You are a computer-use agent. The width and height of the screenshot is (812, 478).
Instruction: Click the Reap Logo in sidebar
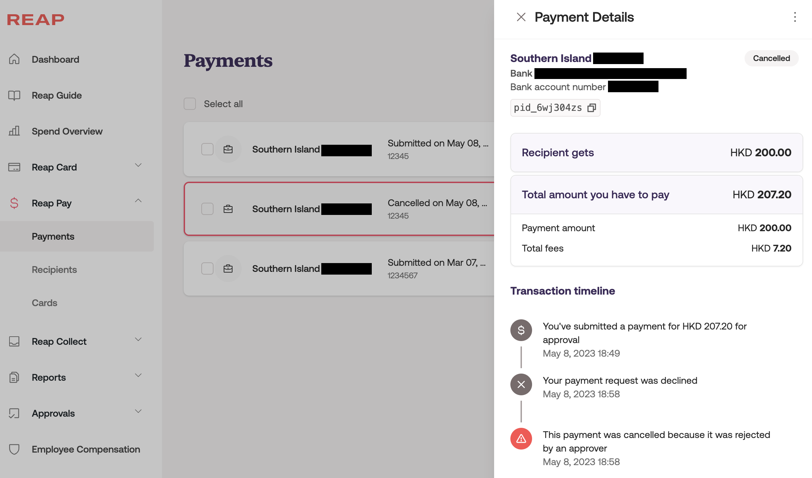(36, 20)
